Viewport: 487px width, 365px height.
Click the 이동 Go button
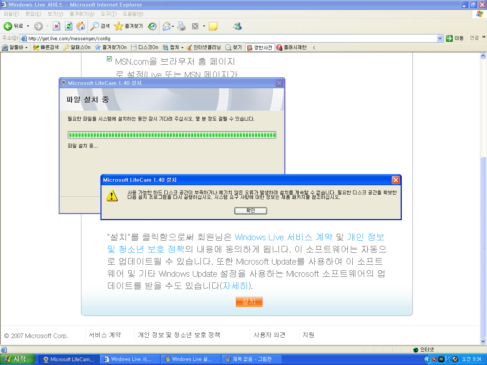pyautogui.click(x=455, y=38)
